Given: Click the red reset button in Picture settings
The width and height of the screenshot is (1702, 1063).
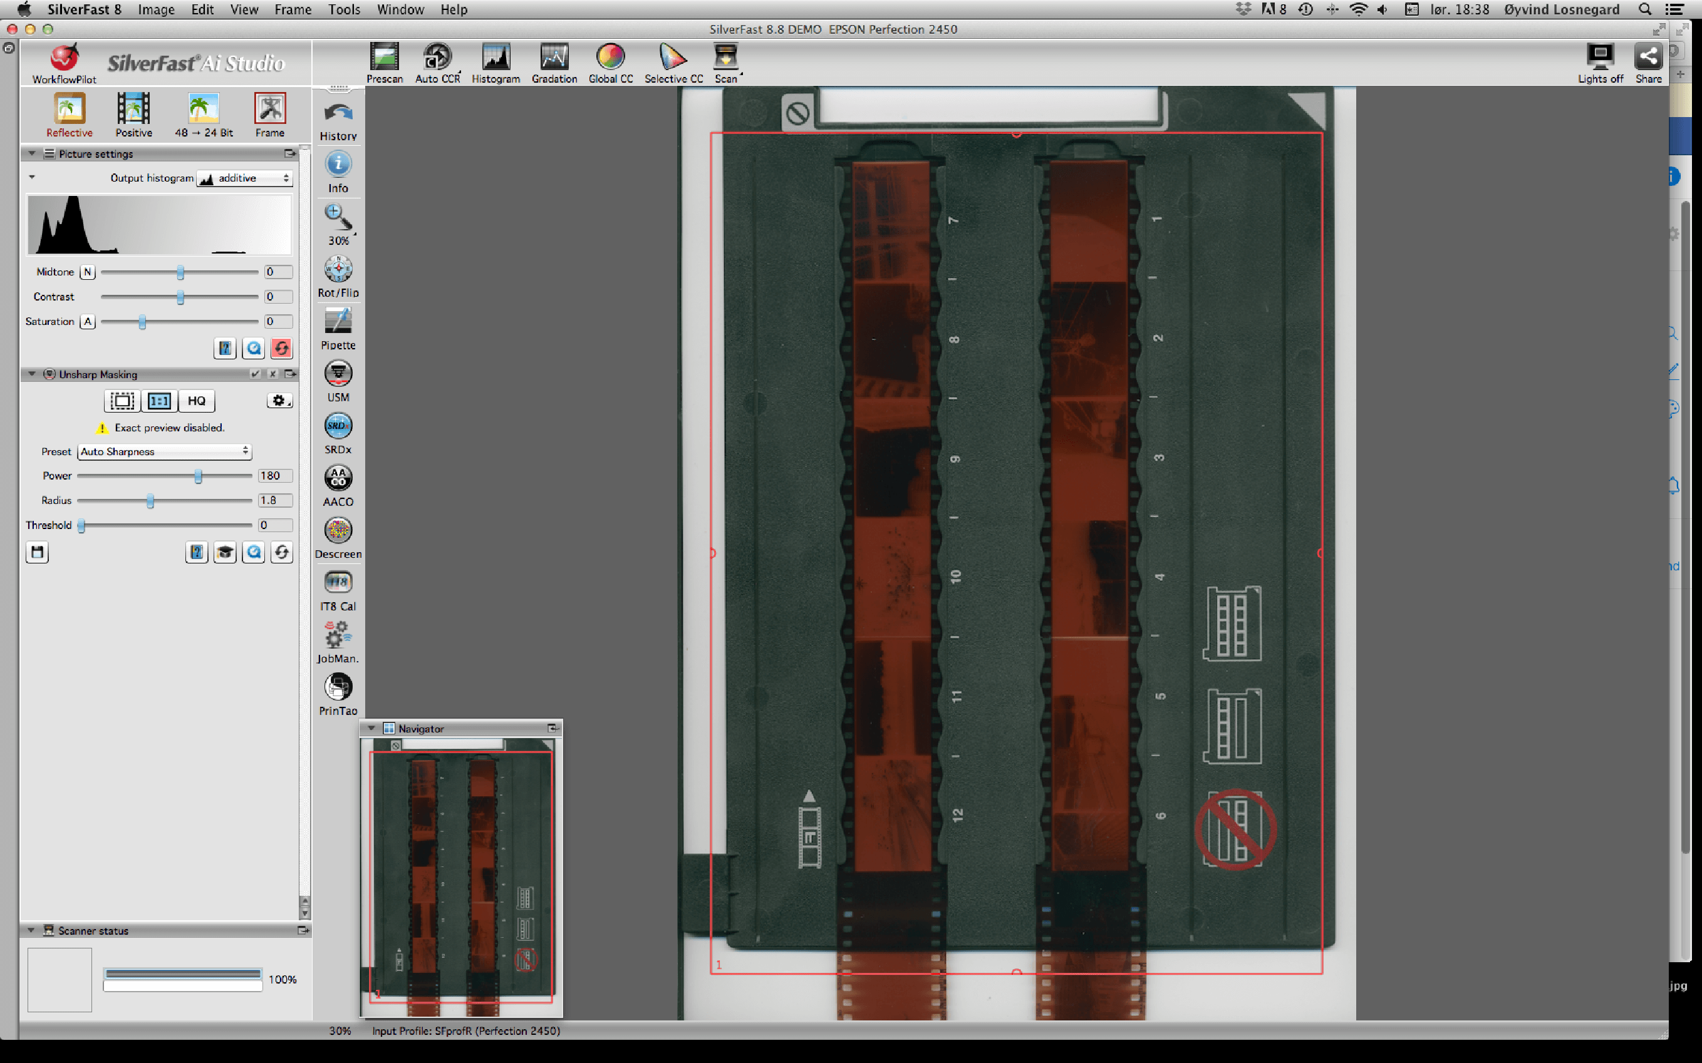Looking at the screenshot, I should tap(281, 348).
